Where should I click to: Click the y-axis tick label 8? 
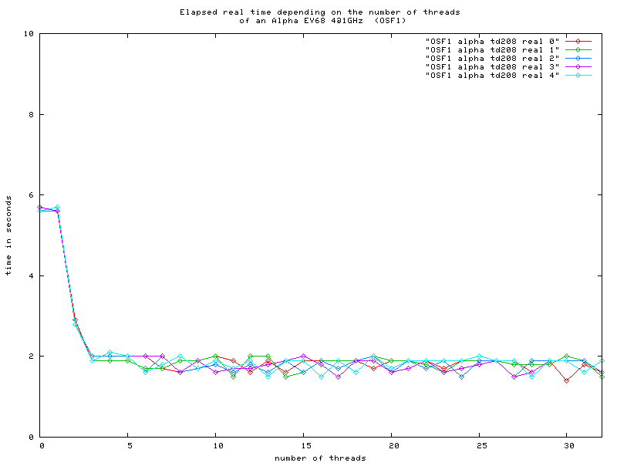coord(29,114)
